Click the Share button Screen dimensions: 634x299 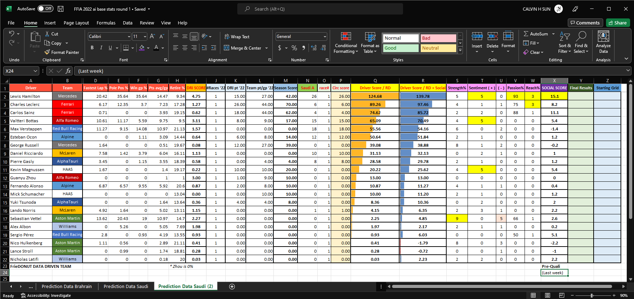click(618, 23)
